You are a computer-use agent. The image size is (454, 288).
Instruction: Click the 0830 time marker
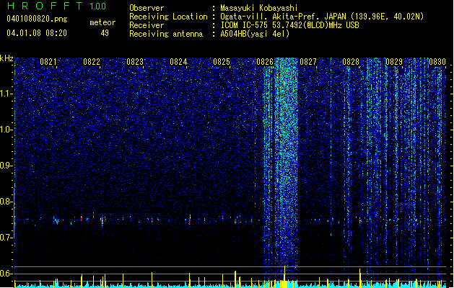click(437, 62)
